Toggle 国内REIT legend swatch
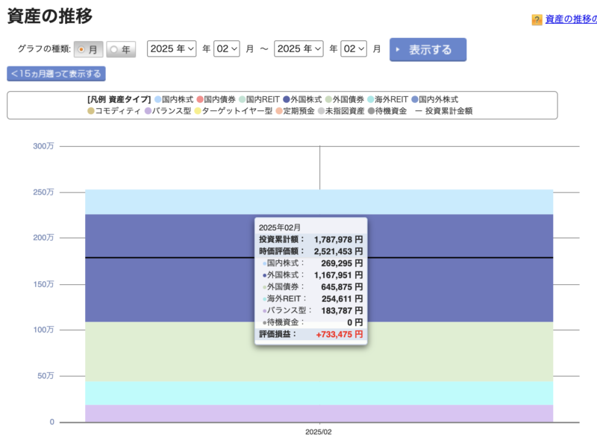This screenshot has height=437, width=597. pos(242,100)
